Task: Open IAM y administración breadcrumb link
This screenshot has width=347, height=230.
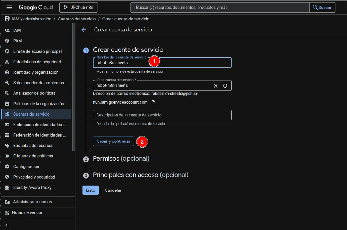Action: 32,19
